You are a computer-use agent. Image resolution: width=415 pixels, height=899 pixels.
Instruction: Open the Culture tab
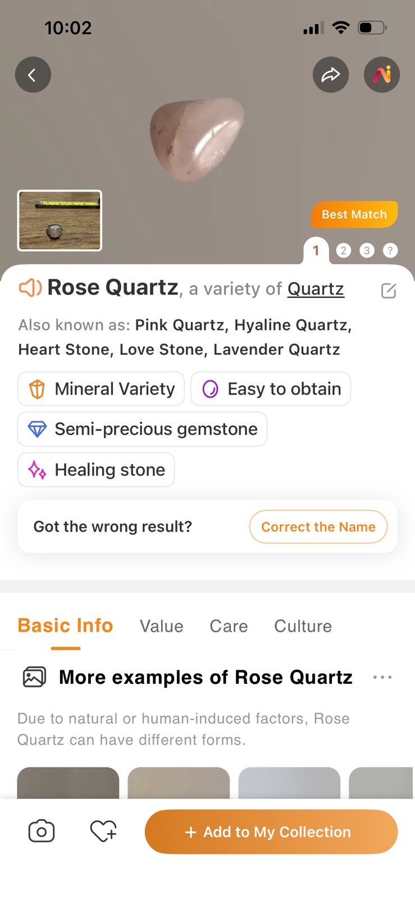303,626
